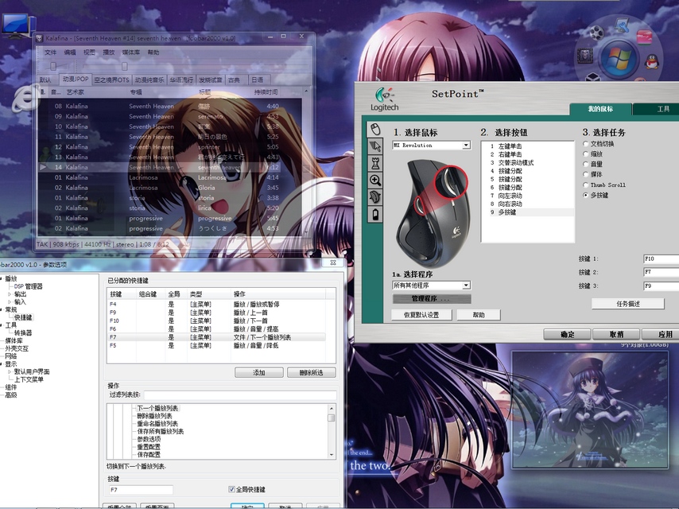Select Thumb Scroll task radio button
The width and height of the screenshot is (679, 509).
point(586,185)
